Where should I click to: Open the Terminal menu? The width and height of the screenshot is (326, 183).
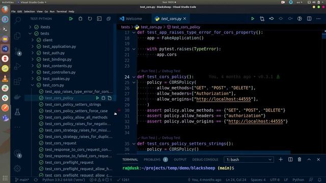pos(62,12)
